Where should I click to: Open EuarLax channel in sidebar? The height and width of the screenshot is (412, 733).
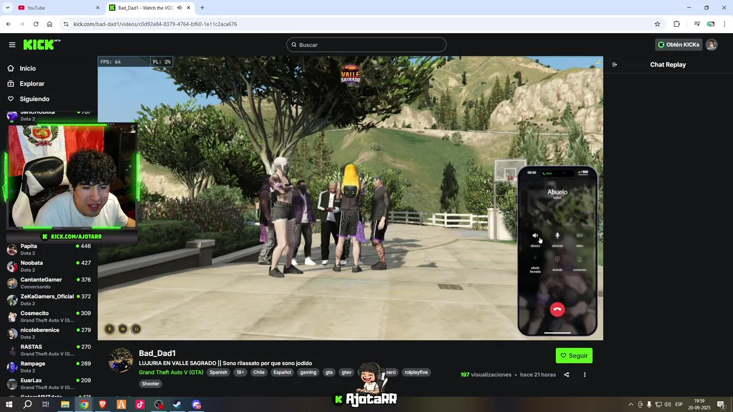click(x=49, y=383)
